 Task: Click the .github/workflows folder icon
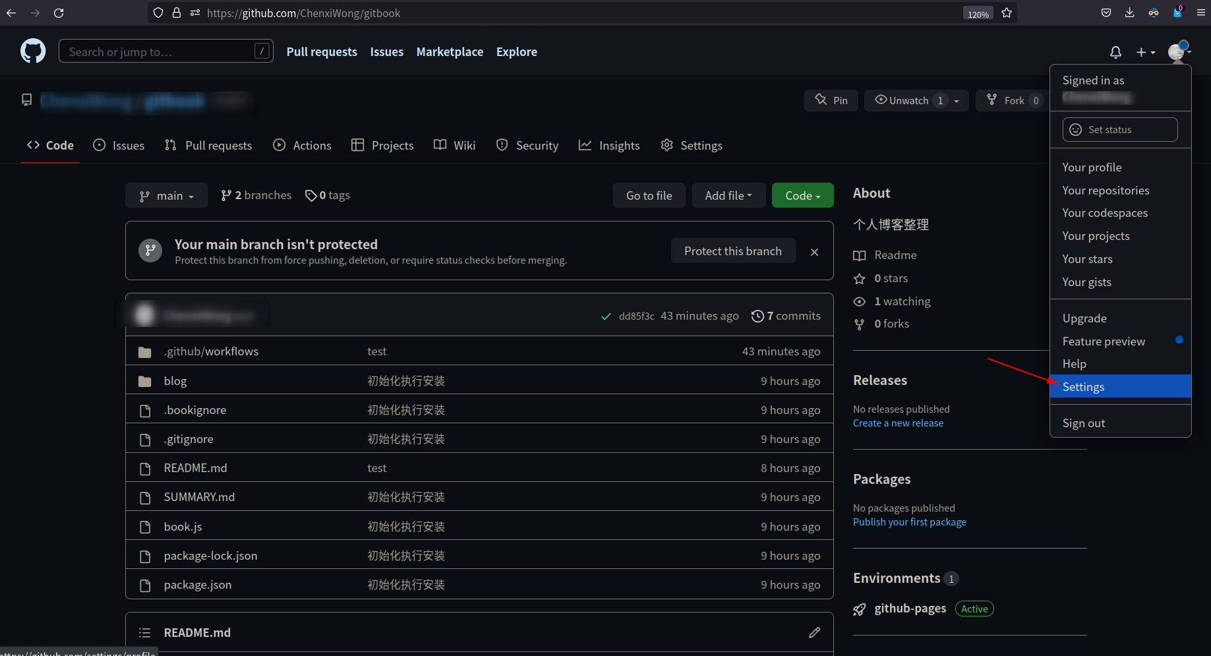(145, 352)
